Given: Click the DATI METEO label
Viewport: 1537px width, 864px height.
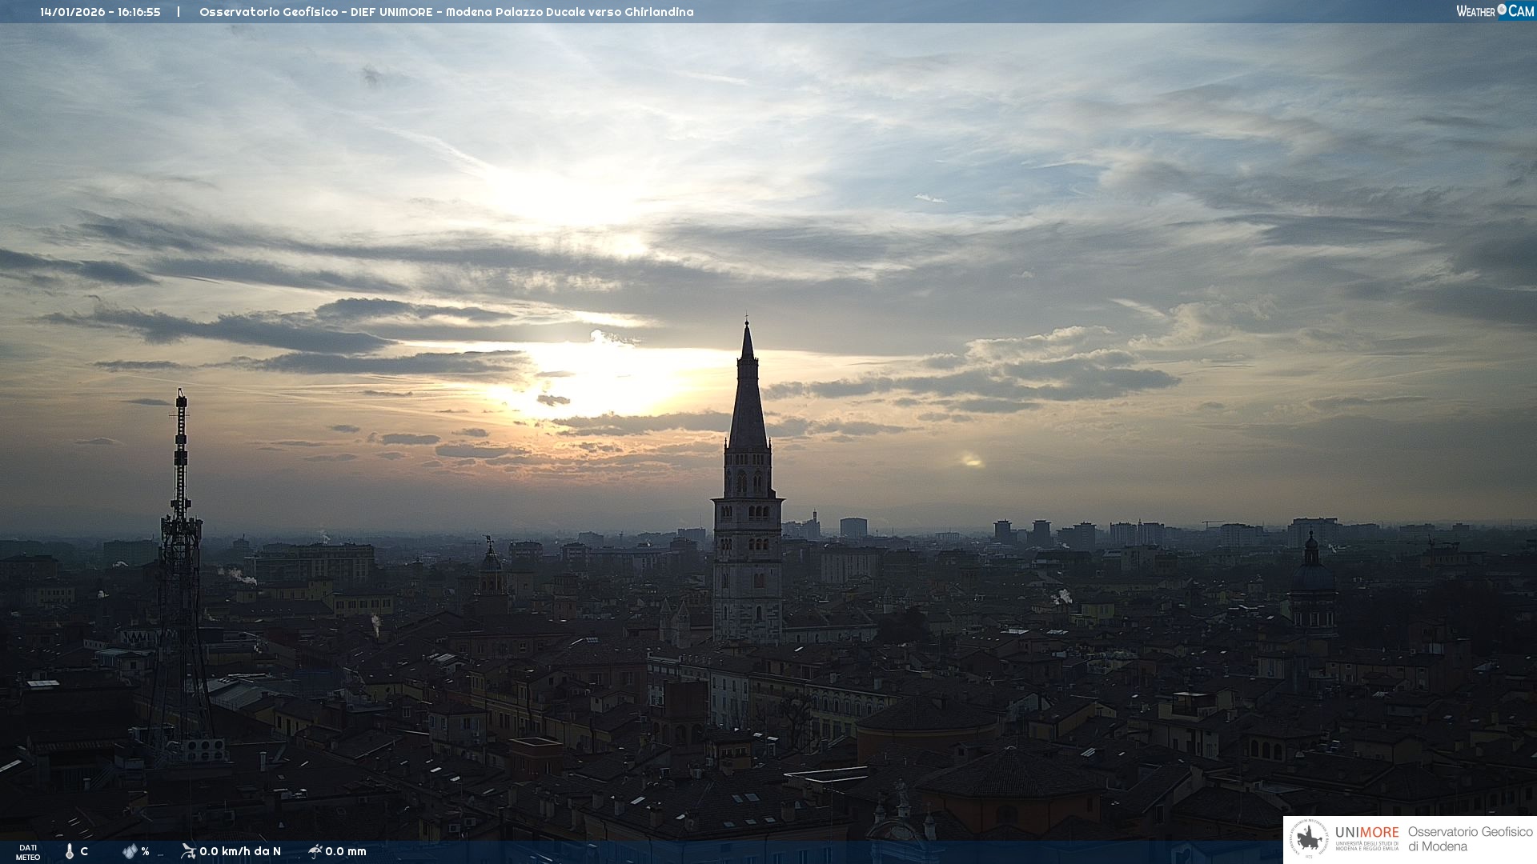Looking at the screenshot, I should coord(28,852).
